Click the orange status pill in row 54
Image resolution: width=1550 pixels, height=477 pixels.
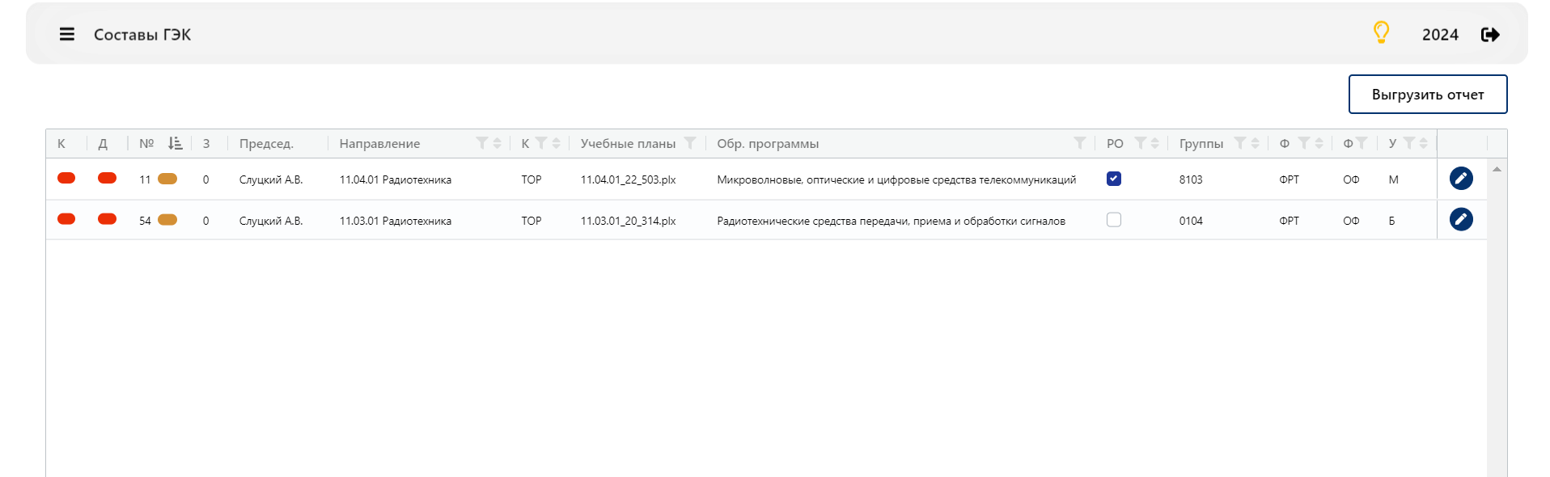tap(167, 220)
